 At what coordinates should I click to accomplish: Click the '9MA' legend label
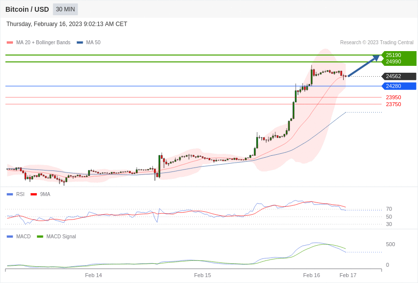click(x=45, y=195)
